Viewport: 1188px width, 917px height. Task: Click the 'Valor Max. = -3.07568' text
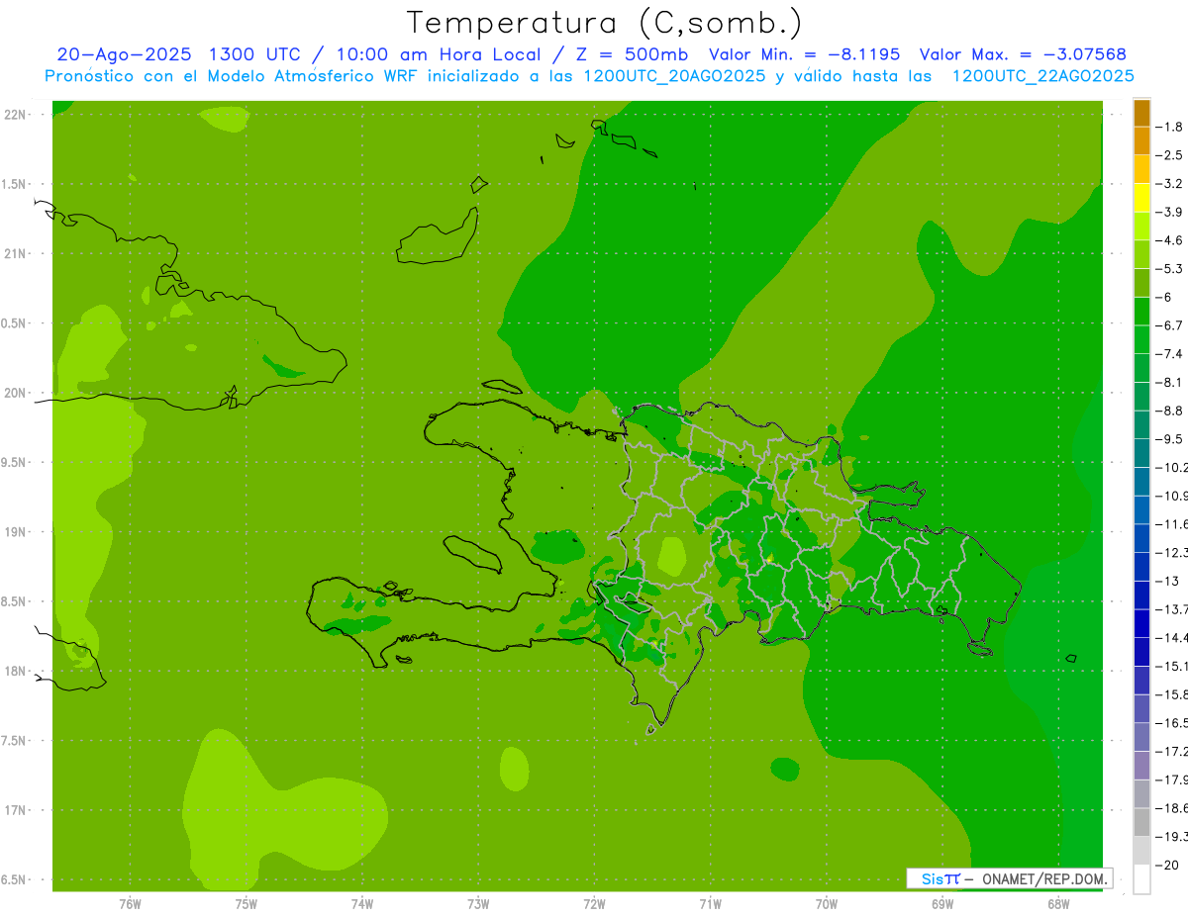(x=1023, y=54)
